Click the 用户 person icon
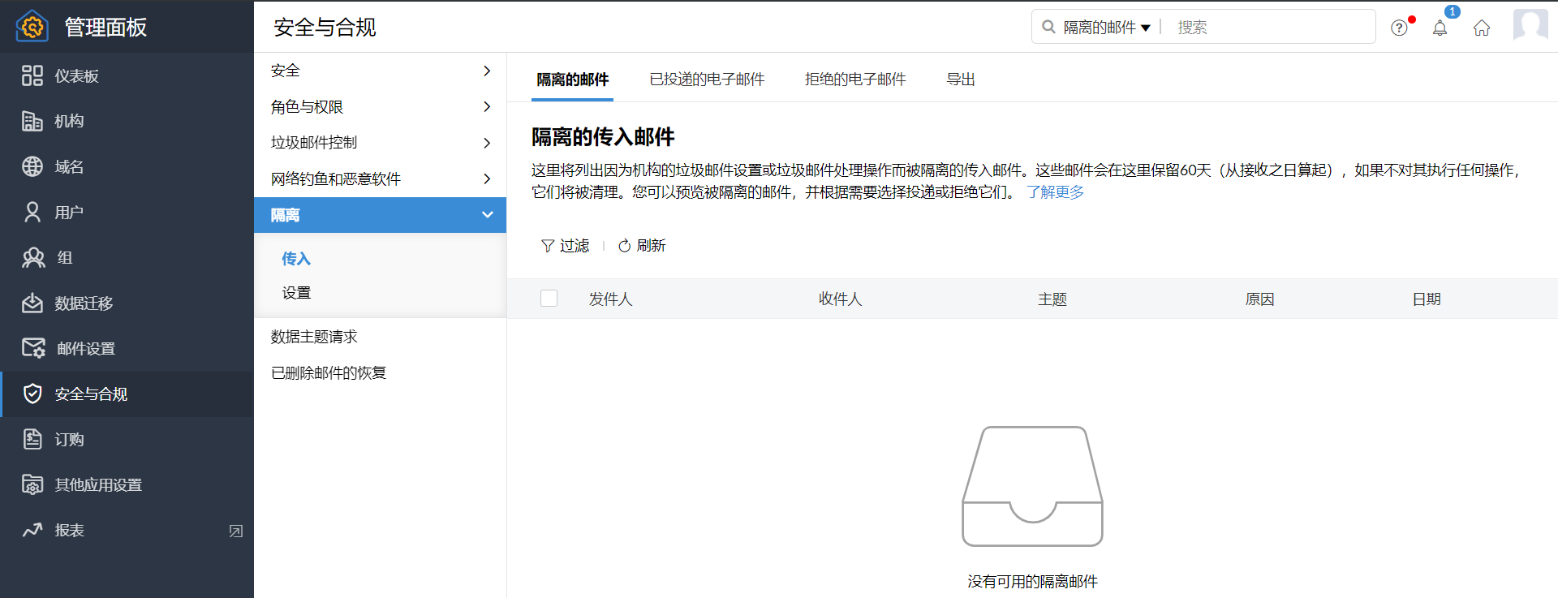This screenshot has height=598, width=1558. click(32, 212)
